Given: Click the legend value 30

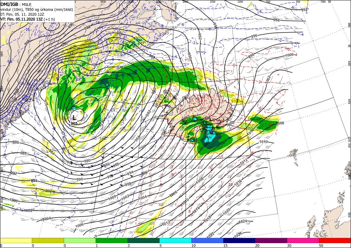Looking at the screenshot, I should coord(289,246).
